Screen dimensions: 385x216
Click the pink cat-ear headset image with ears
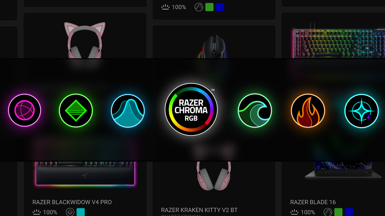tap(85, 40)
